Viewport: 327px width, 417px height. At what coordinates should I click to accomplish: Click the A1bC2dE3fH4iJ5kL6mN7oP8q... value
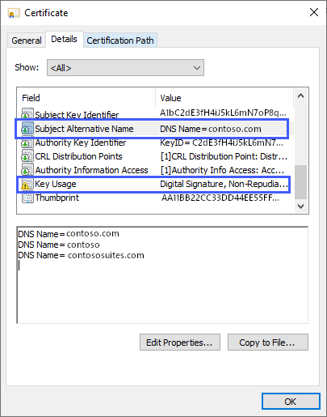223,113
